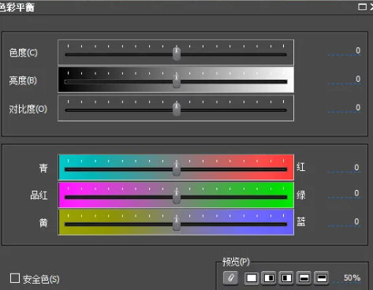Image resolution: width=373 pixels, height=290 pixels.
Task: Click the 对比度(O) contrast slider handle
Action: (177, 109)
